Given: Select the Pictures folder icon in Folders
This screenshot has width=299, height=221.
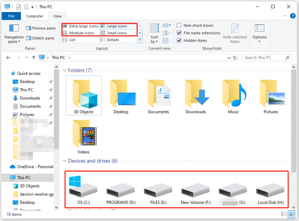Looking at the screenshot, I should point(271,95).
